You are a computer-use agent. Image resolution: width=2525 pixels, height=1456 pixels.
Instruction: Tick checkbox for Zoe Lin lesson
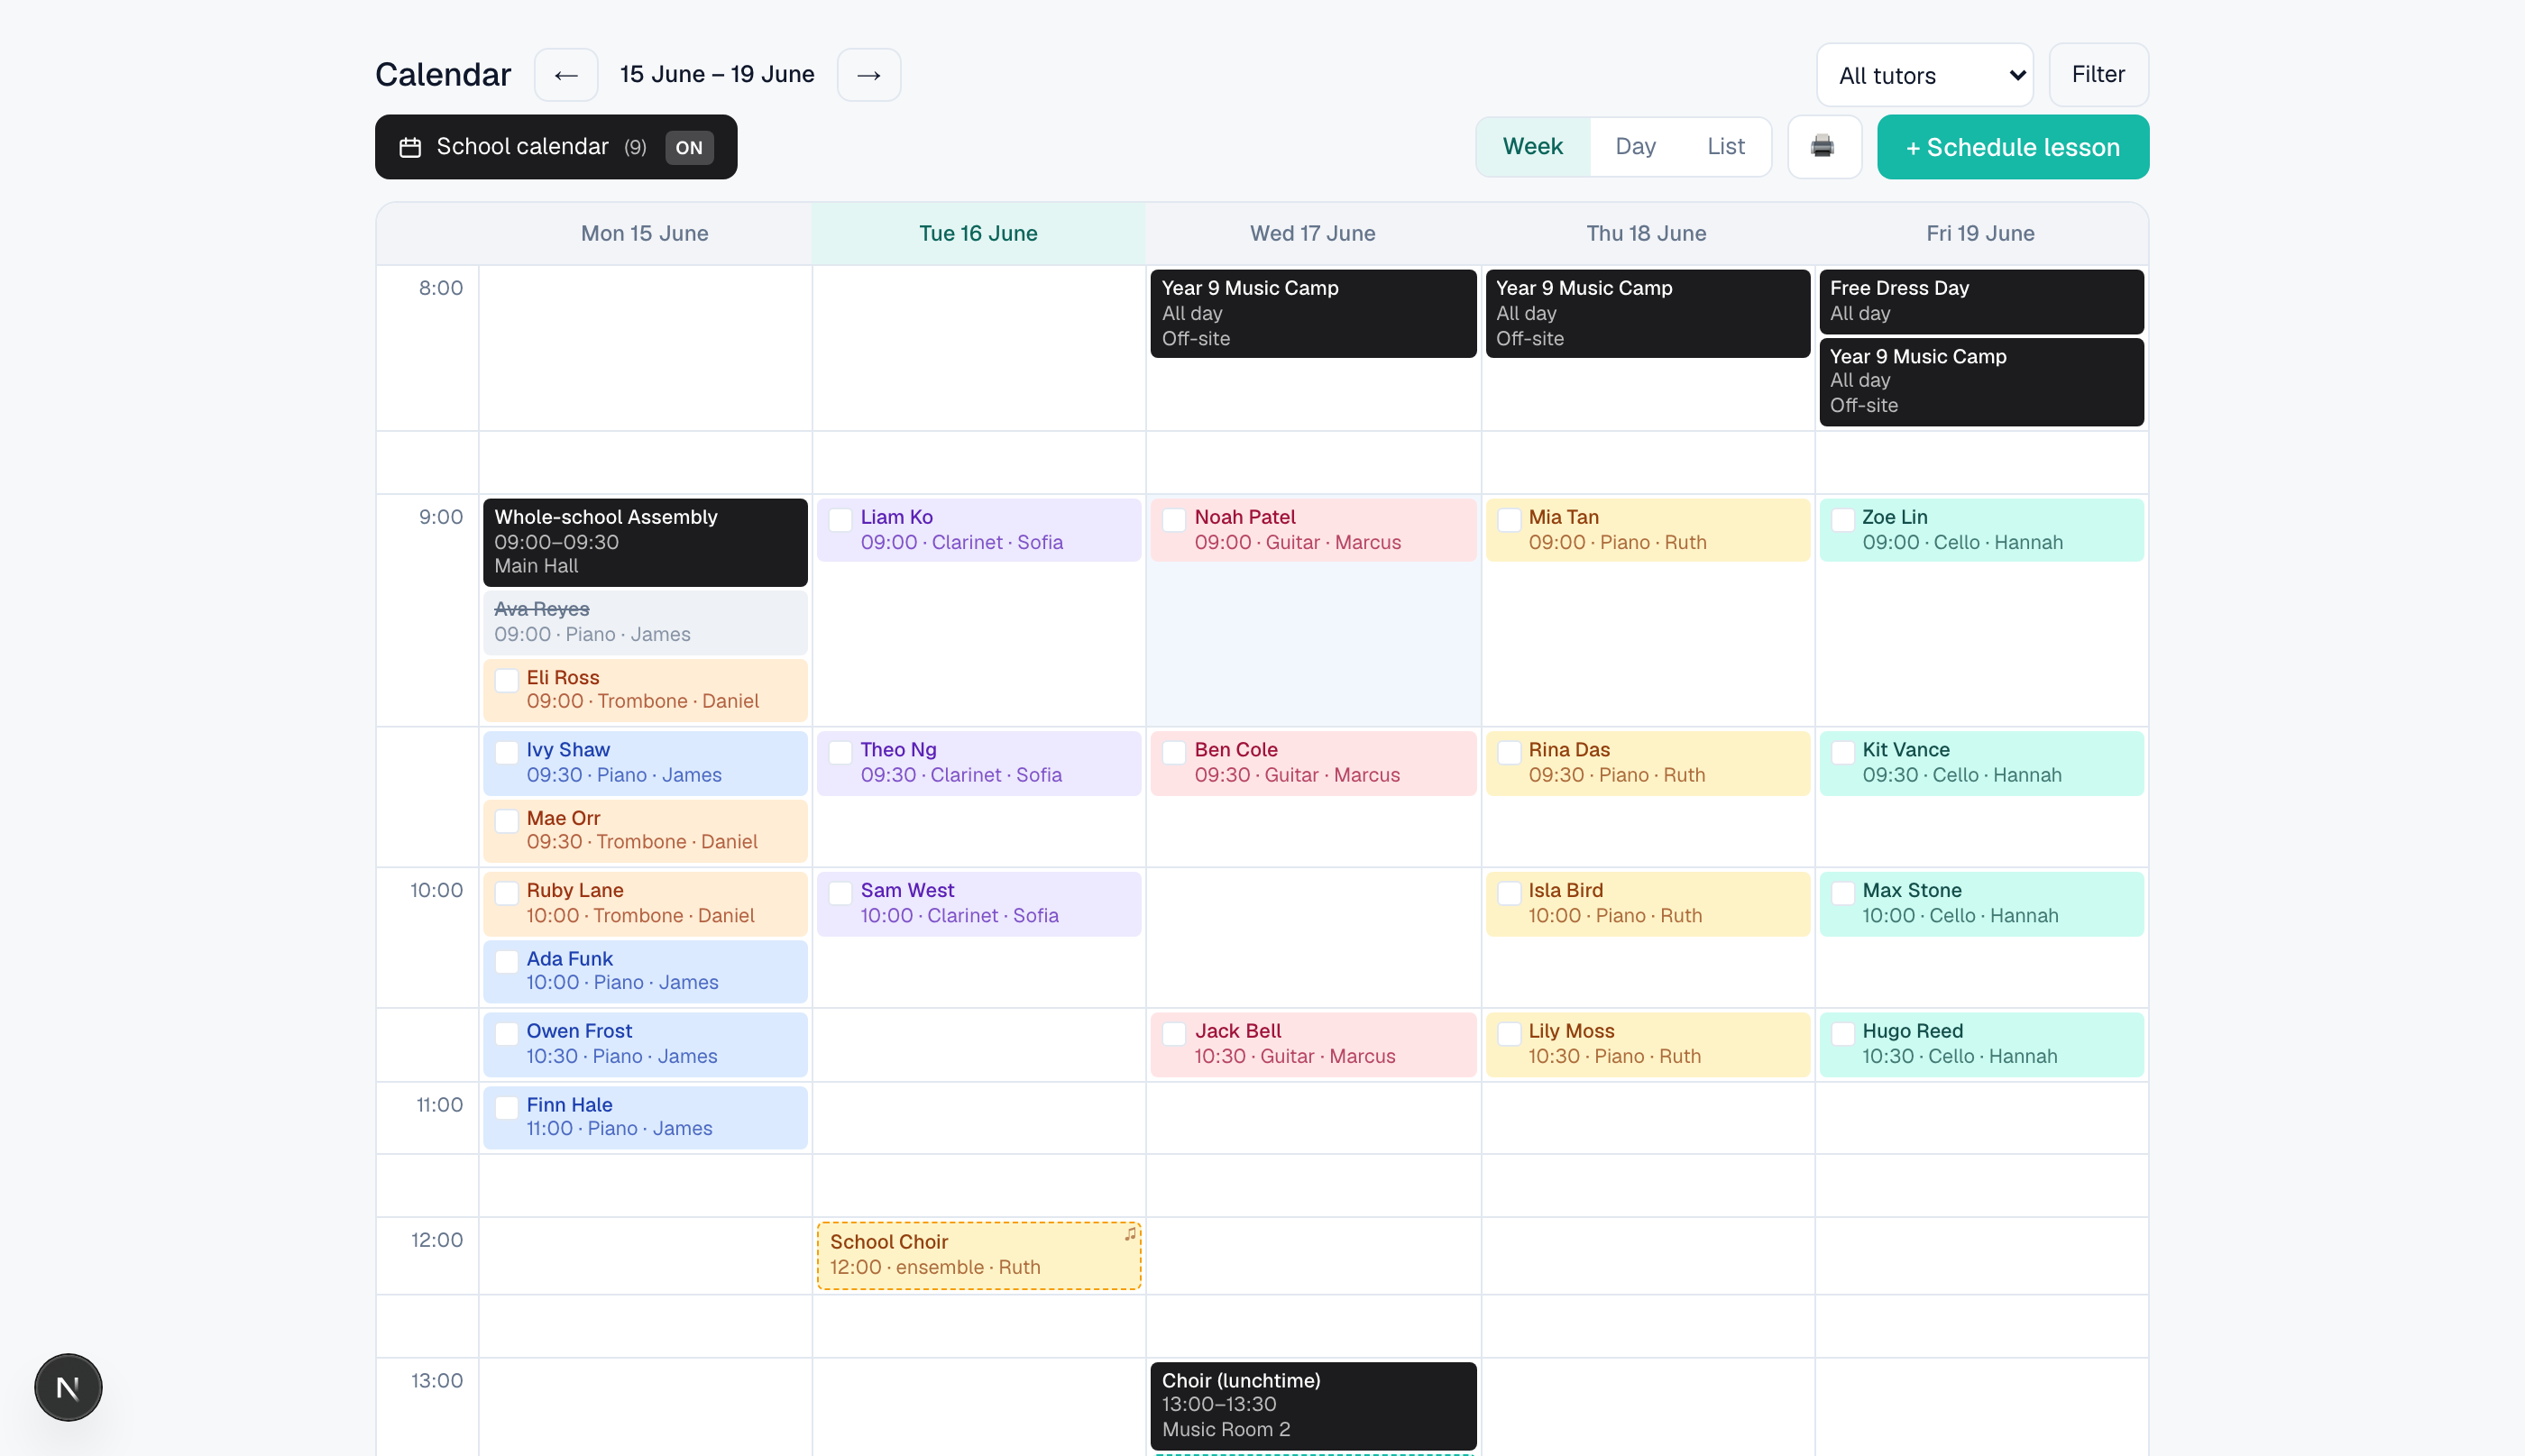[x=1842, y=520]
